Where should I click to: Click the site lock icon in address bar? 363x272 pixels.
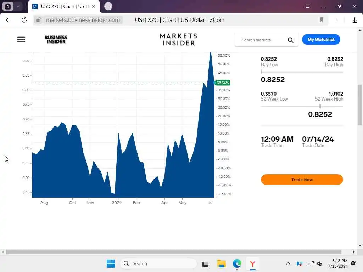pyautogui.click(x=38, y=20)
